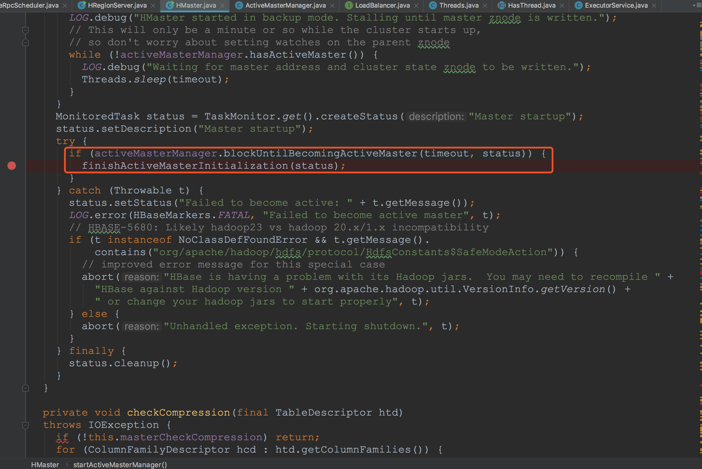Toggle fold marker at "so don't worry" comment end
The width and height of the screenshot is (702, 469).
tap(26, 43)
